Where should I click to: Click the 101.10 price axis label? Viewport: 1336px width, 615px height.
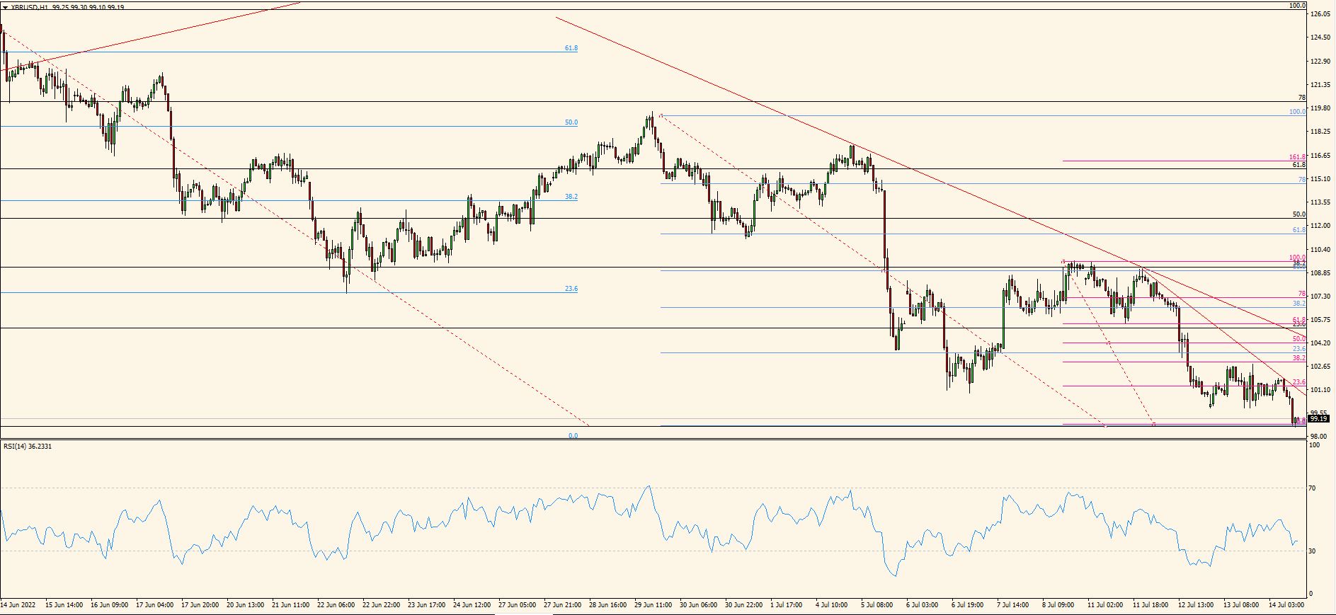[1321, 390]
